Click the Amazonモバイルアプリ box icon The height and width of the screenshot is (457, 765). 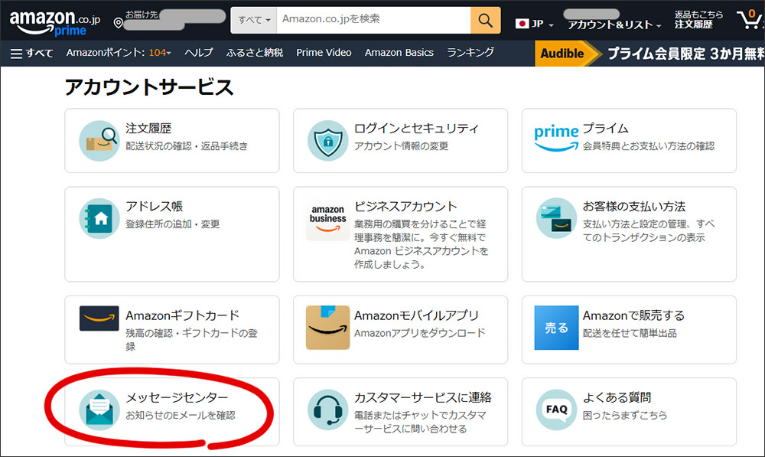(328, 327)
